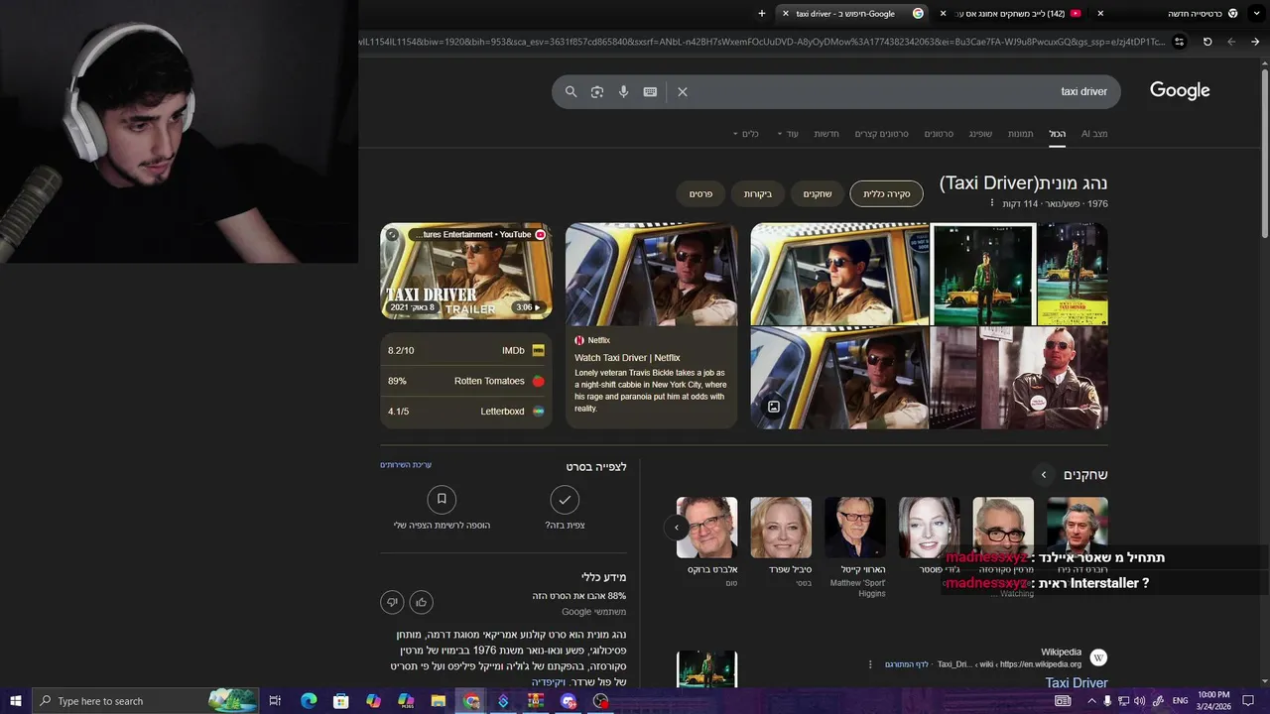Open the More dropdown in search filters
The width and height of the screenshot is (1270, 714).
coord(788,134)
